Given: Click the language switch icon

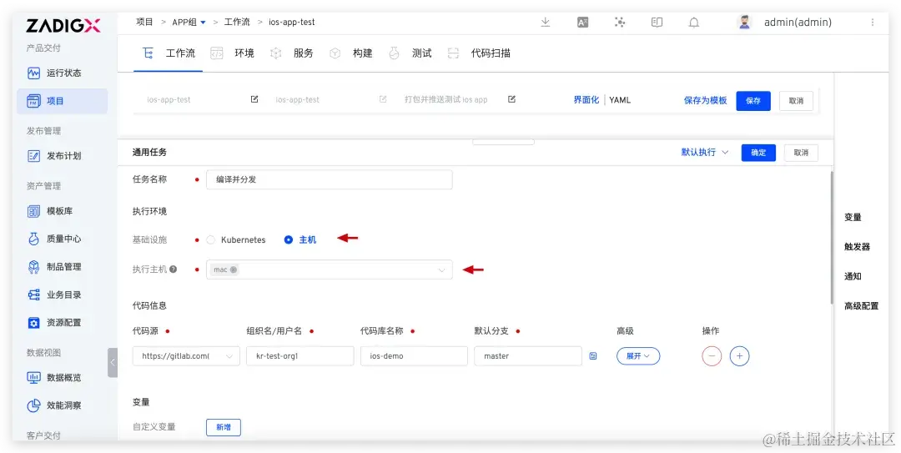Looking at the screenshot, I should point(582,23).
